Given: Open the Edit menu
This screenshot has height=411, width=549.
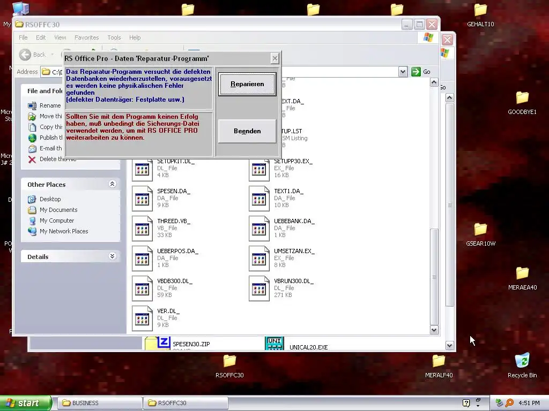Looking at the screenshot, I should click(x=41, y=37).
